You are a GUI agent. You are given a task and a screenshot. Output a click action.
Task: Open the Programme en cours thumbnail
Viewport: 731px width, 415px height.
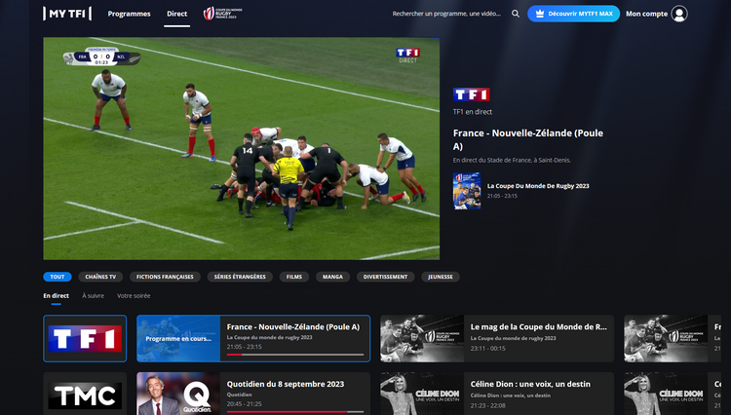[x=178, y=339]
